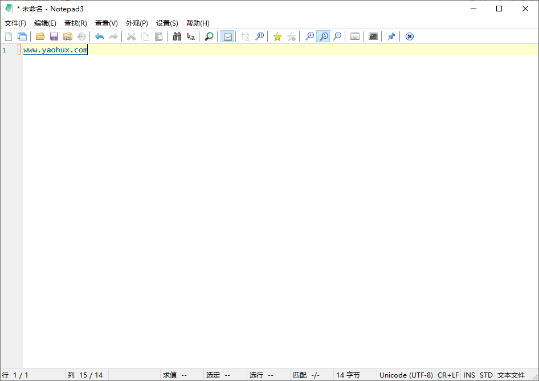
Task: Create a new document with the blank page icon
Action: pyautogui.click(x=9, y=36)
